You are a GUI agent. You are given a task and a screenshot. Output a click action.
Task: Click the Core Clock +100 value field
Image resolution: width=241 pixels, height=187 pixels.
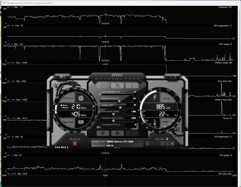[133, 112]
